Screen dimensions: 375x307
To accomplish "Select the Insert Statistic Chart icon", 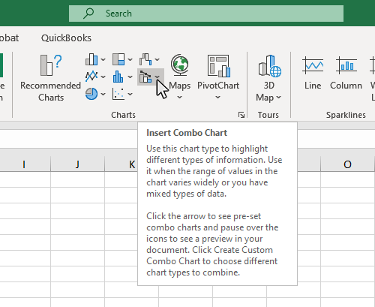I will 118,77.
